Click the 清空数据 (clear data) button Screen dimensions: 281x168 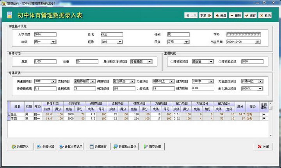pos(152,146)
